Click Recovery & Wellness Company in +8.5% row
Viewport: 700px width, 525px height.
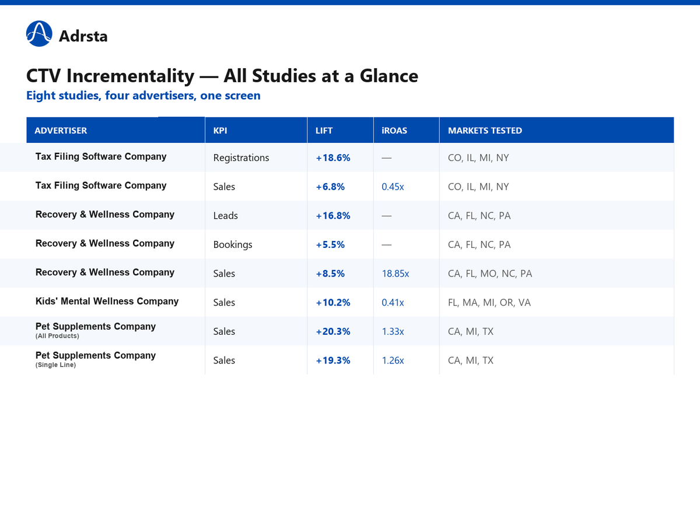105,272
